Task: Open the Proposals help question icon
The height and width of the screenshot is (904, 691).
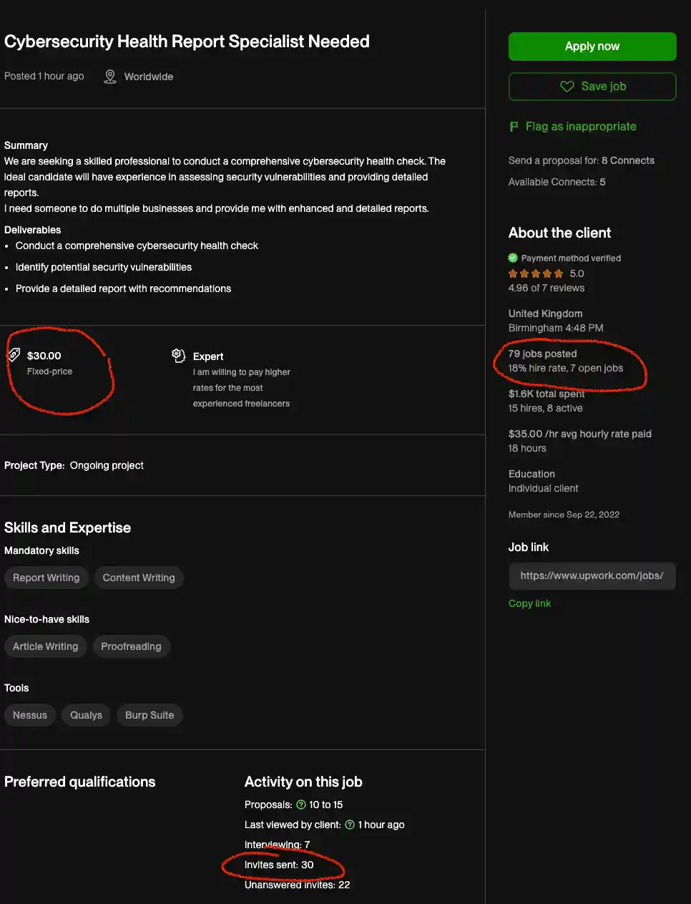Action: pos(301,805)
